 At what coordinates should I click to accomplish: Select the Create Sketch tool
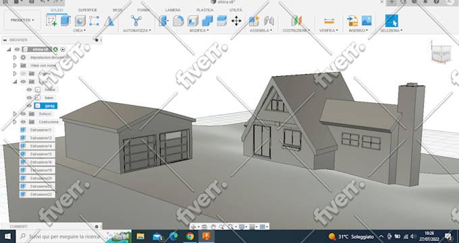pyautogui.click(x=51, y=21)
